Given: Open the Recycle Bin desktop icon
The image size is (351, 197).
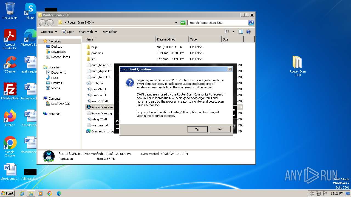Looking at the screenshot, I should tap(10, 11).
